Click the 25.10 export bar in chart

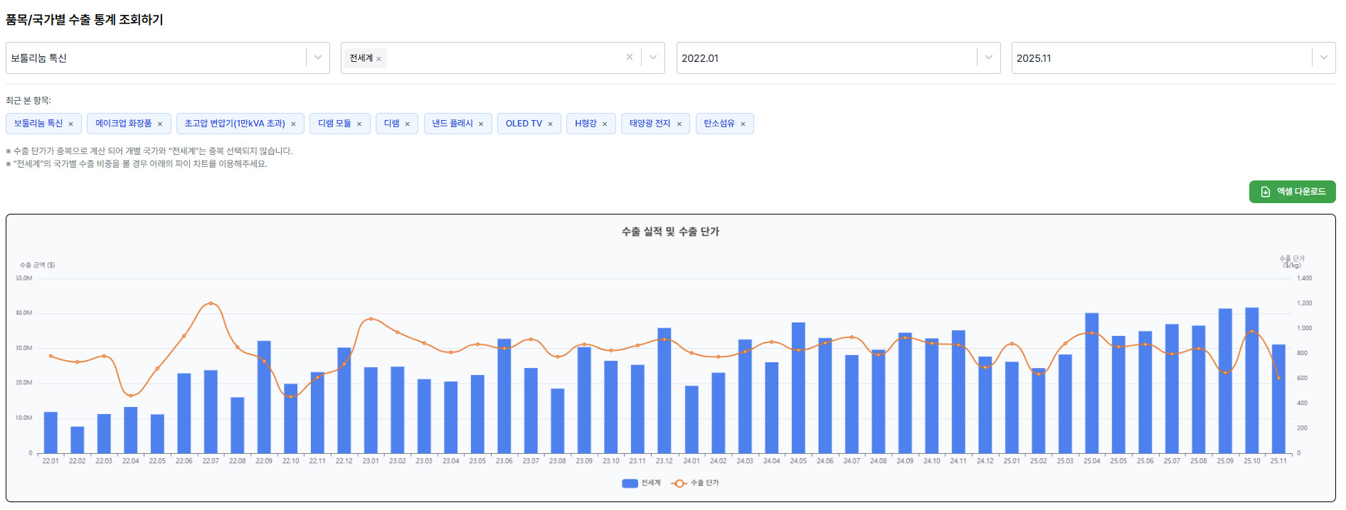click(x=1251, y=384)
